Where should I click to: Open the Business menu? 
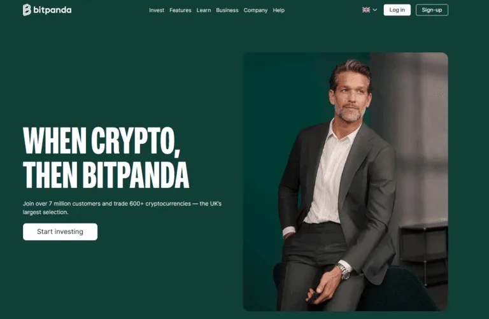point(227,10)
